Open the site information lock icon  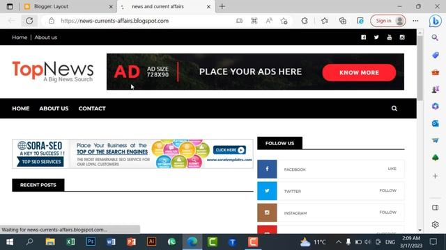pos(51,21)
